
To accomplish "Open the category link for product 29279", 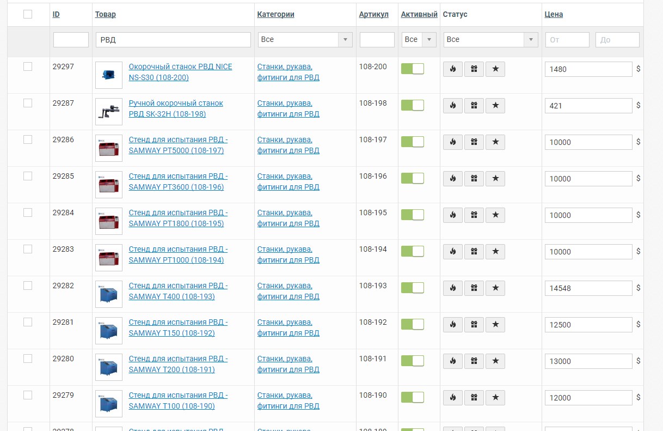I will [x=288, y=400].
